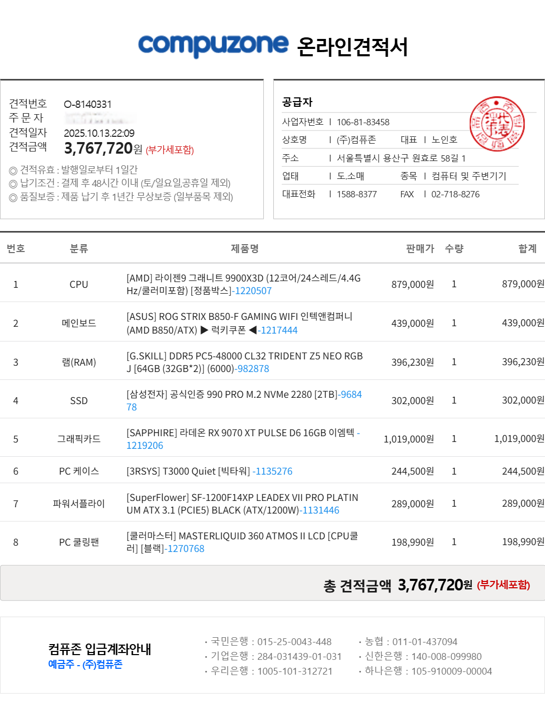Image resolution: width=545 pixels, height=723 pixels.
Task: Open the G.SKILL Trident Z5 RAM link
Action: point(253,369)
